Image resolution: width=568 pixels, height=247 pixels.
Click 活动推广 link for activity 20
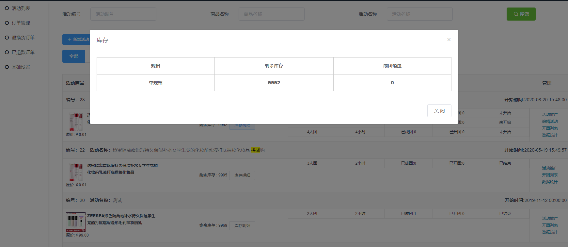550,219
